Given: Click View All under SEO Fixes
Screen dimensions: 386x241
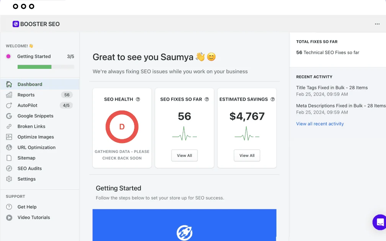Looking at the screenshot, I should pyautogui.click(x=185, y=155).
